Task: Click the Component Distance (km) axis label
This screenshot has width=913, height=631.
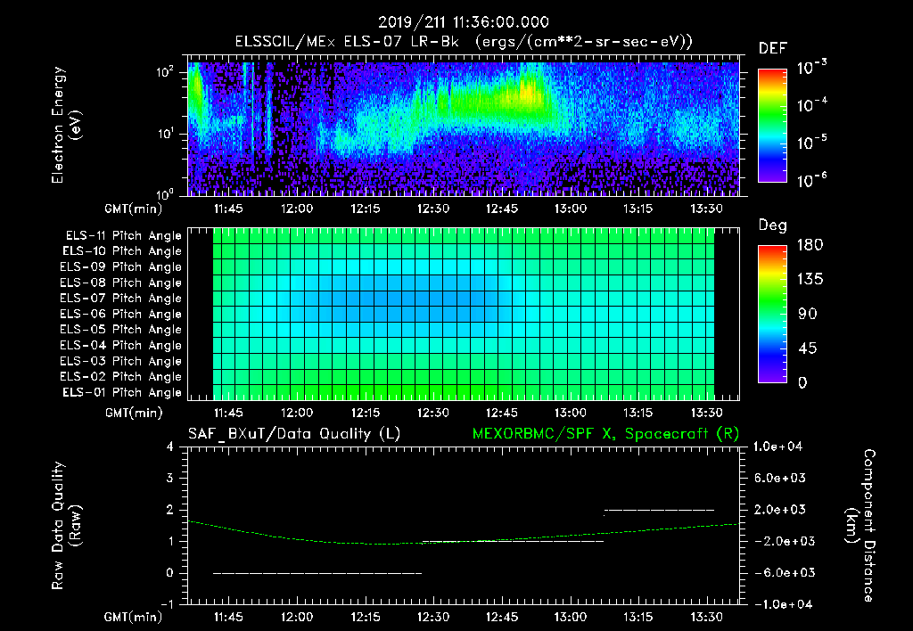Action: 860,526
